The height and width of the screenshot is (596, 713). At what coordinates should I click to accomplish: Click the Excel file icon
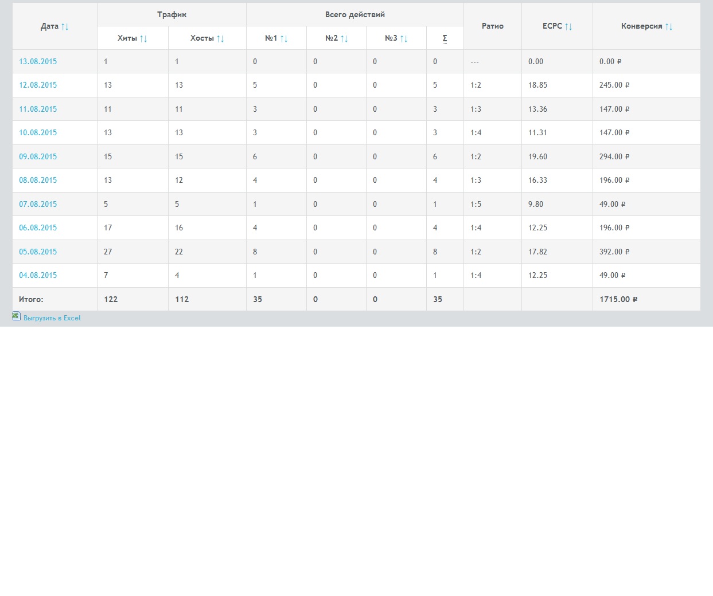[17, 316]
